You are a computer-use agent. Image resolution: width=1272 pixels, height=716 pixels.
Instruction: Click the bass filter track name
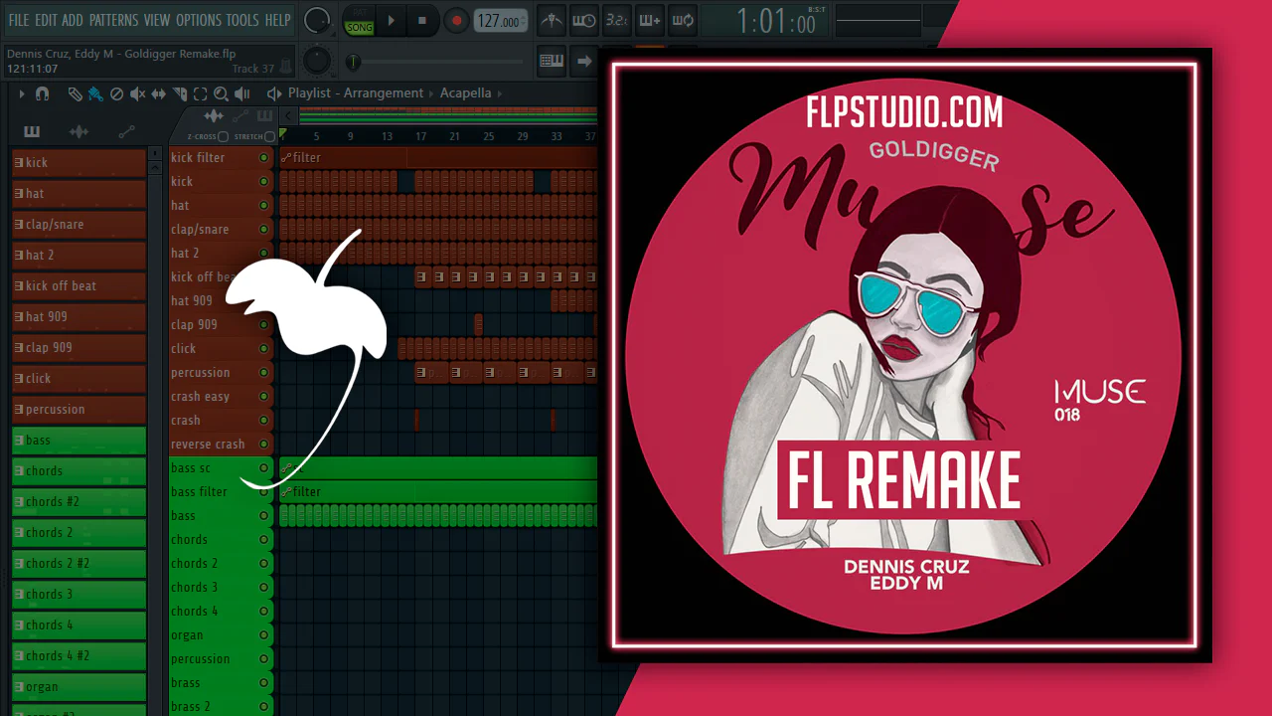pyautogui.click(x=199, y=491)
